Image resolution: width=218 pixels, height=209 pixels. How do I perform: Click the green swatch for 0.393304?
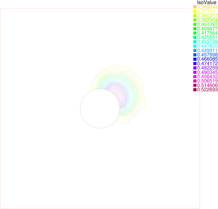point(195,20)
